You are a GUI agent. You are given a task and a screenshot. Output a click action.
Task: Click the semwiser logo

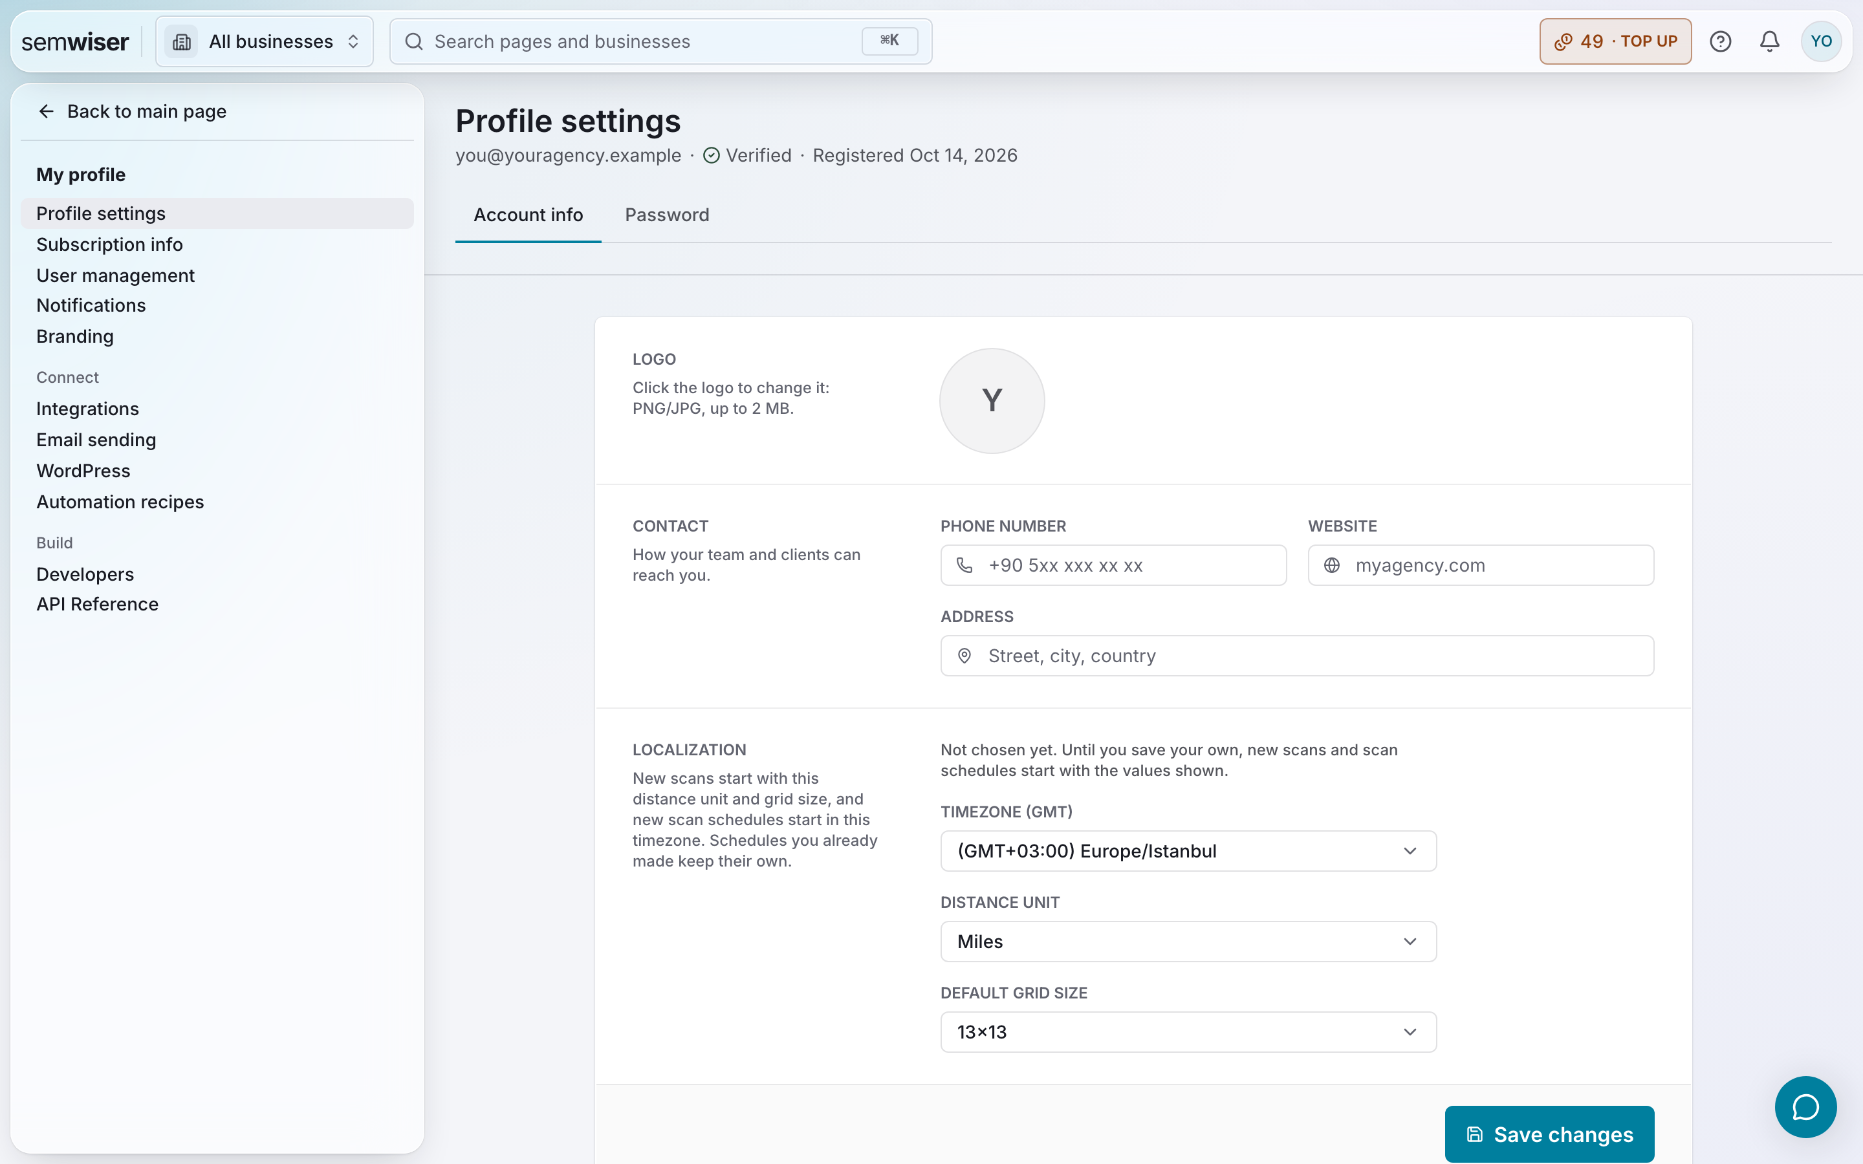[74, 41]
